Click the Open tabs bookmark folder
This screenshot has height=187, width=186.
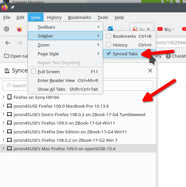click(x=16, y=56)
